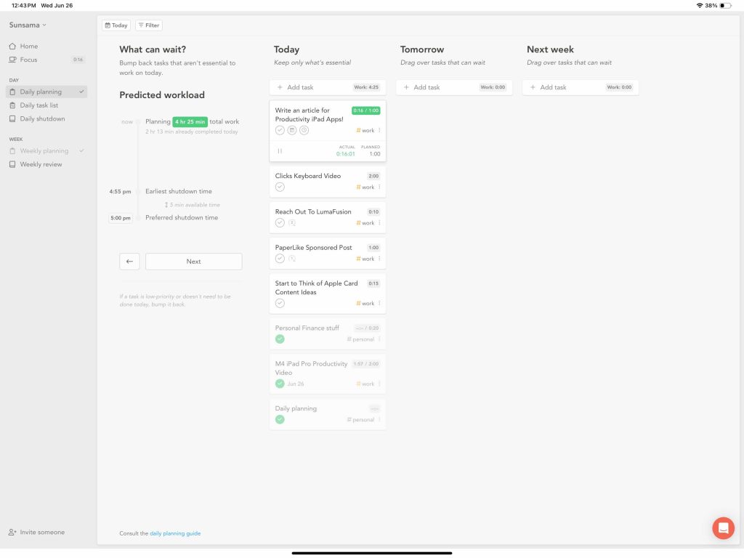This screenshot has width=744, height=558.
Task: Click the icon beside PaperLike Sponsored Post checkmark
Action: click(292, 259)
